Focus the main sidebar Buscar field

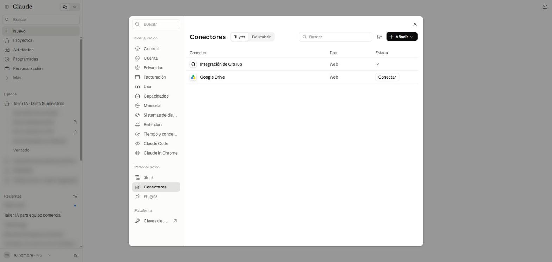point(41,19)
